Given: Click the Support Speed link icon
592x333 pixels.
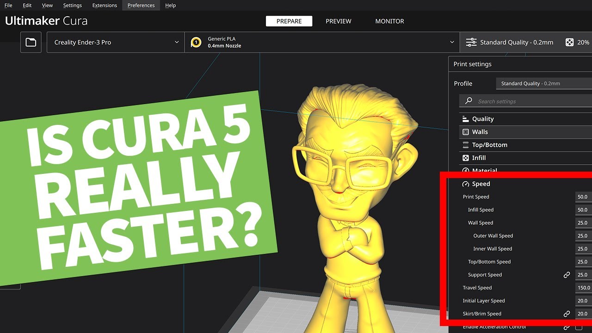Looking at the screenshot, I should (567, 275).
